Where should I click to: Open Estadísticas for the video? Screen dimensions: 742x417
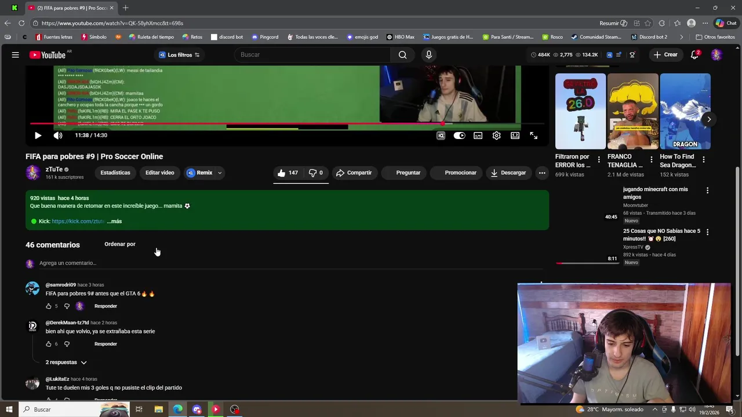click(x=115, y=173)
